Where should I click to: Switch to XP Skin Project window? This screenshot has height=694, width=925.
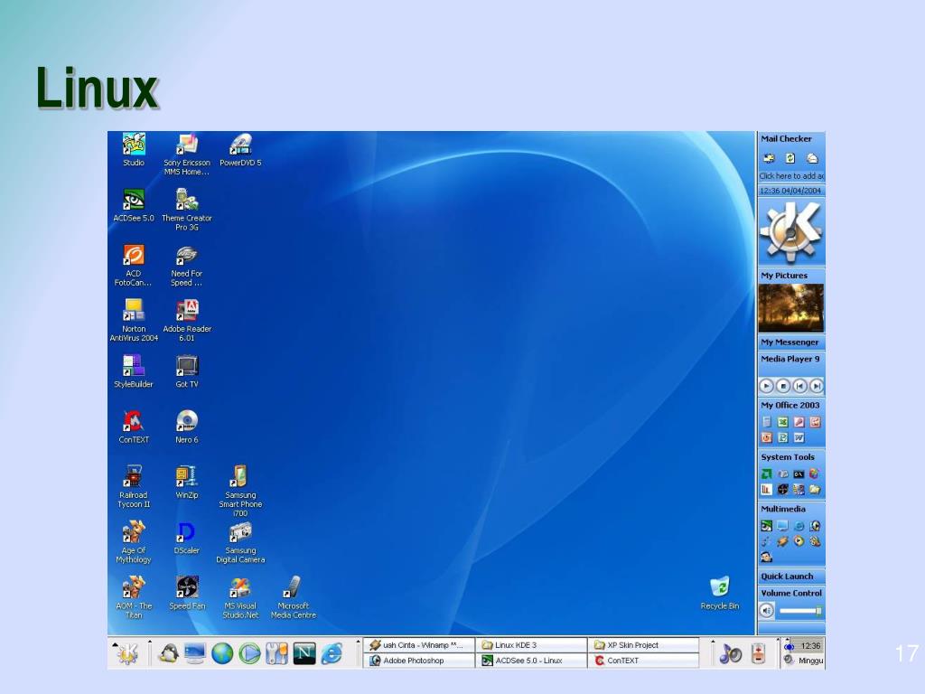pyautogui.click(x=643, y=645)
